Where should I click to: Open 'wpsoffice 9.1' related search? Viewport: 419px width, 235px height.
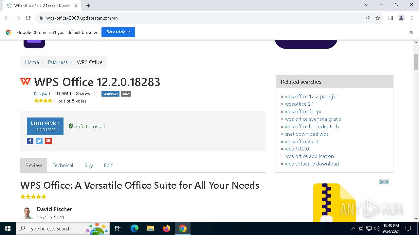coord(299,104)
